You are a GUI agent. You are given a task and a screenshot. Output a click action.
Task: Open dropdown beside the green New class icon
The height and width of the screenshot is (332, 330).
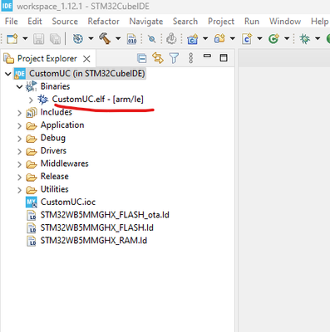pos(287,39)
